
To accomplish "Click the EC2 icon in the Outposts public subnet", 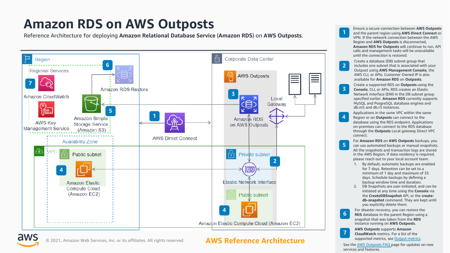I will pos(249,210).
